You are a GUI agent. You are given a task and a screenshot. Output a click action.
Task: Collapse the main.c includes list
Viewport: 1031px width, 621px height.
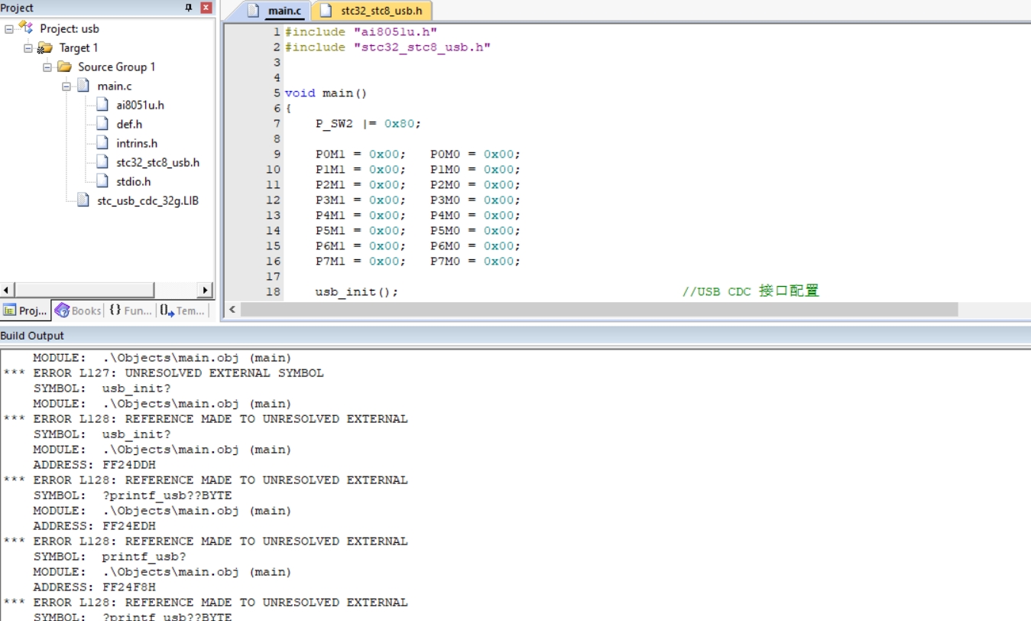(66, 86)
